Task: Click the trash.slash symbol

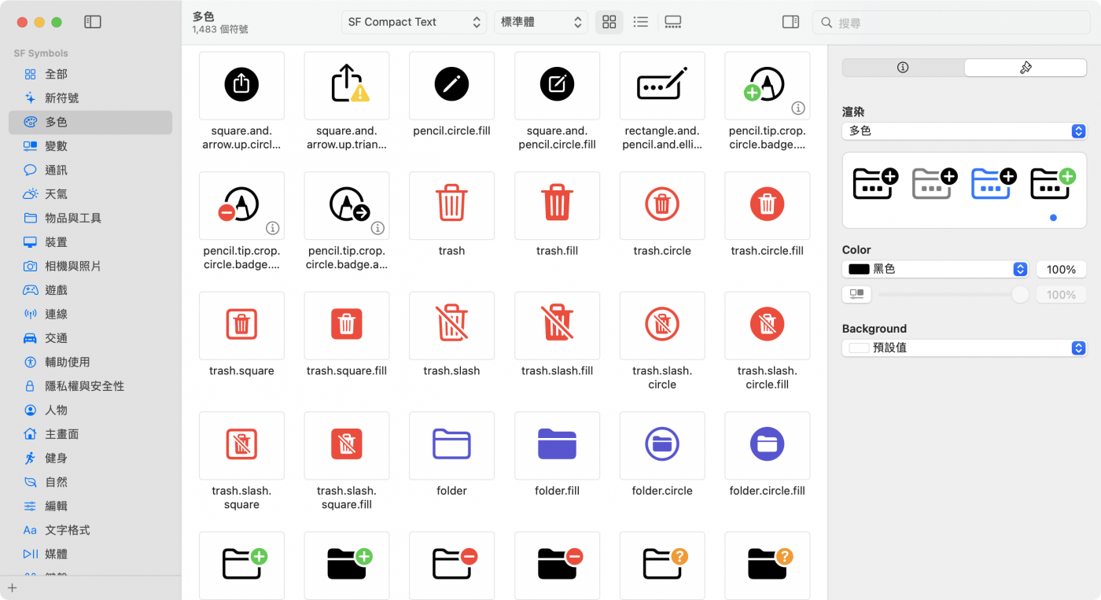Action: click(451, 326)
